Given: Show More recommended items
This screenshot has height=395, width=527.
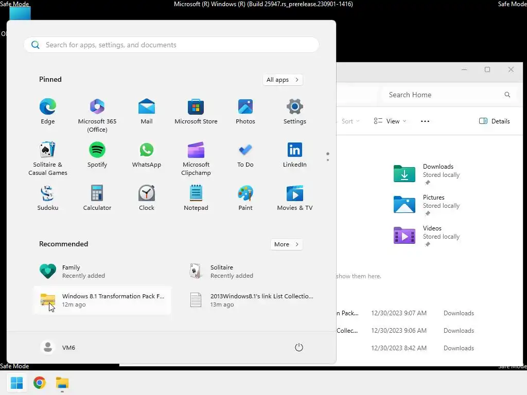Looking at the screenshot, I should click(286, 244).
